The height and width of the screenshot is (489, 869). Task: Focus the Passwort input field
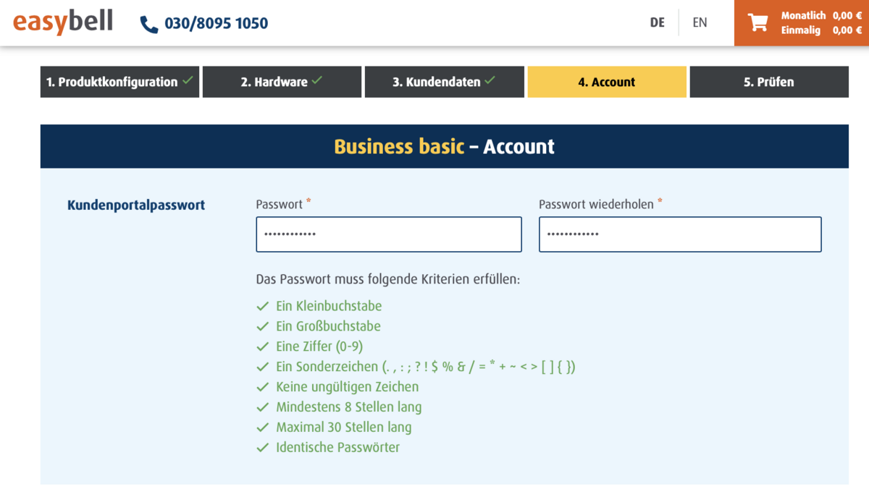tap(389, 234)
